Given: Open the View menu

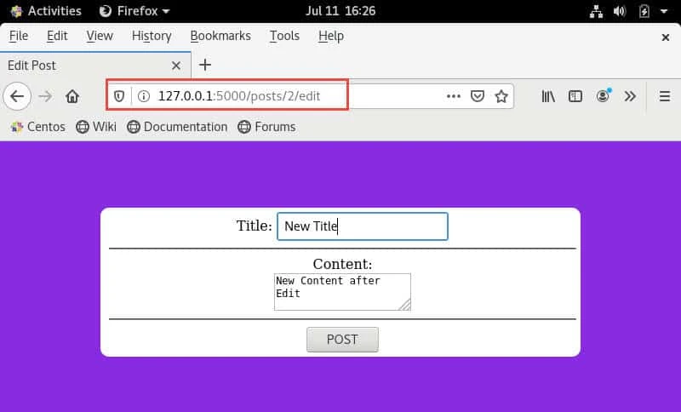Looking at the screenshot, I should pyautogui.click(x=100, y=36).
